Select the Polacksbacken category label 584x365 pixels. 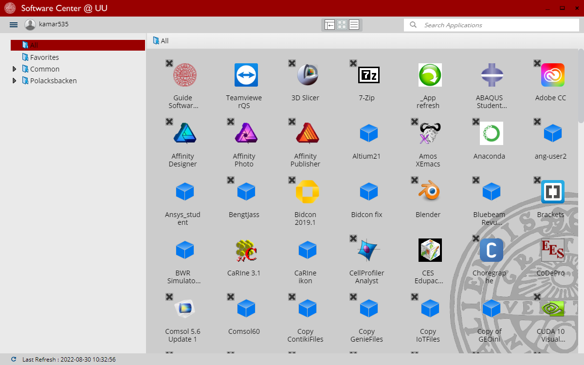(x=54, y=81)
